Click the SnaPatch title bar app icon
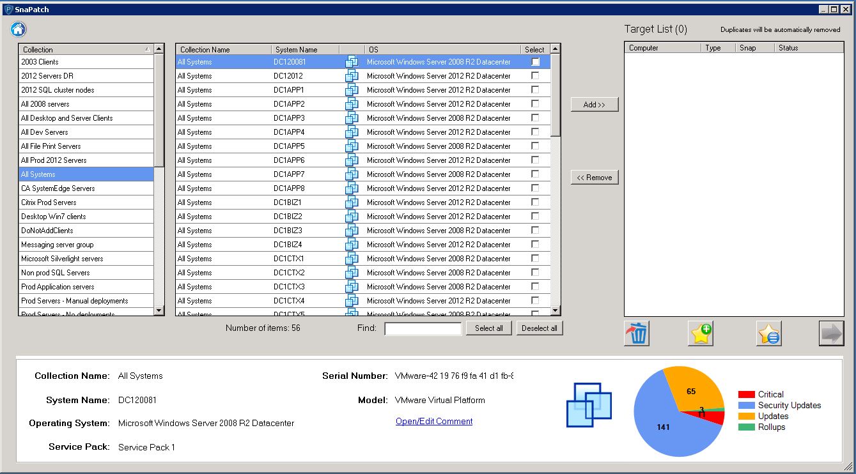 tap(9, 10)
